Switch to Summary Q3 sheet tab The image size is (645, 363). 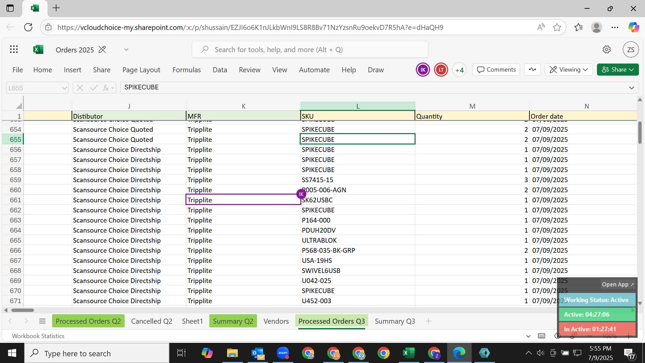click(395, 321)
